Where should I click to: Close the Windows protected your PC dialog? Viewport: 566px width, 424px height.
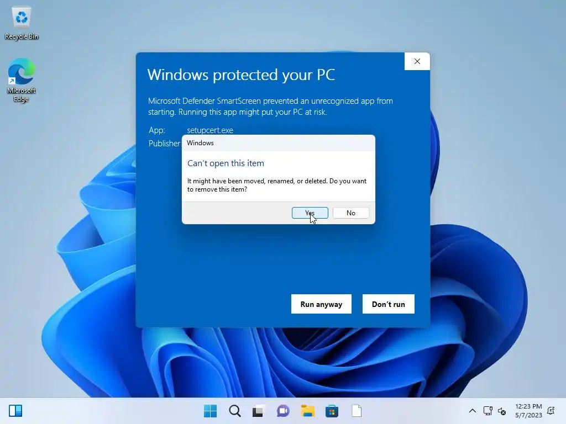(x=417, y=61)
